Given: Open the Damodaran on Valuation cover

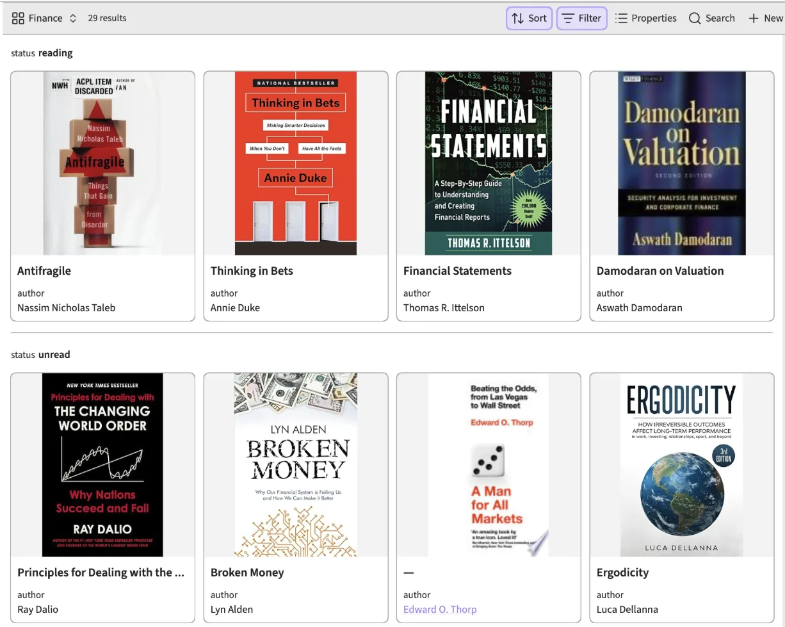Looking at the screenshot, I should (682, 163).
